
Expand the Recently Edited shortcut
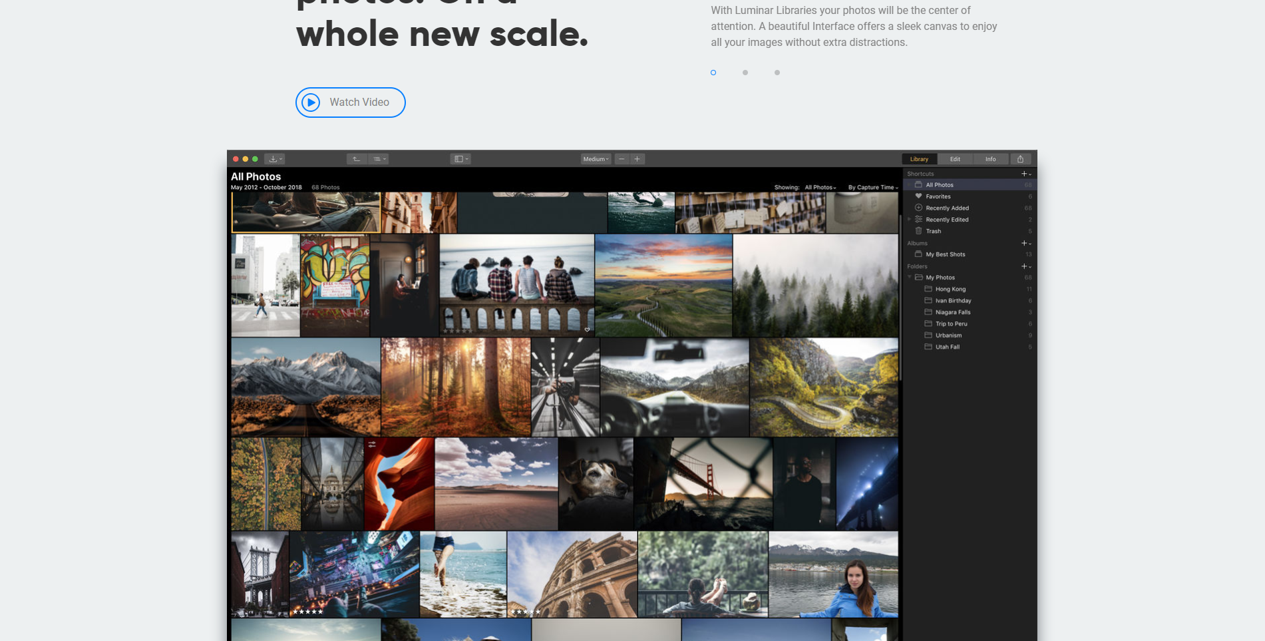pos(909,219)
